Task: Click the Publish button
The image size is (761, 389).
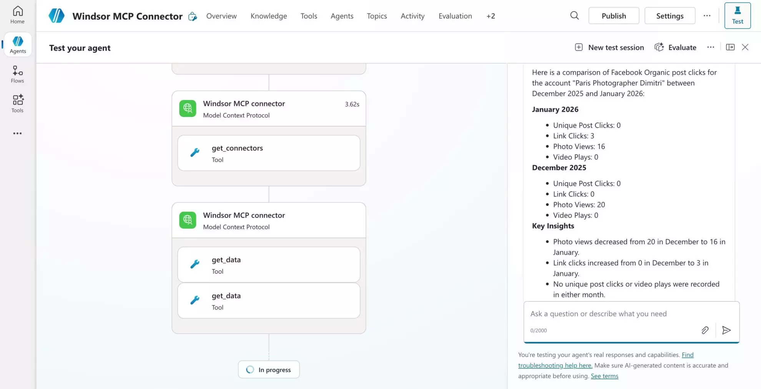Action: [613, 16]
